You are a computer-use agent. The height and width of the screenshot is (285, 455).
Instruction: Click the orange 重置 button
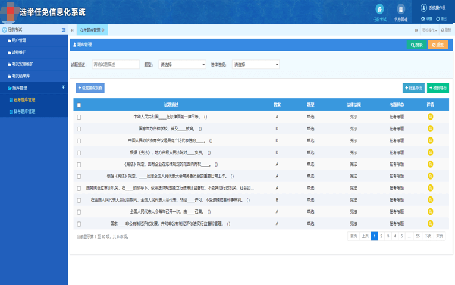point(438,45)
